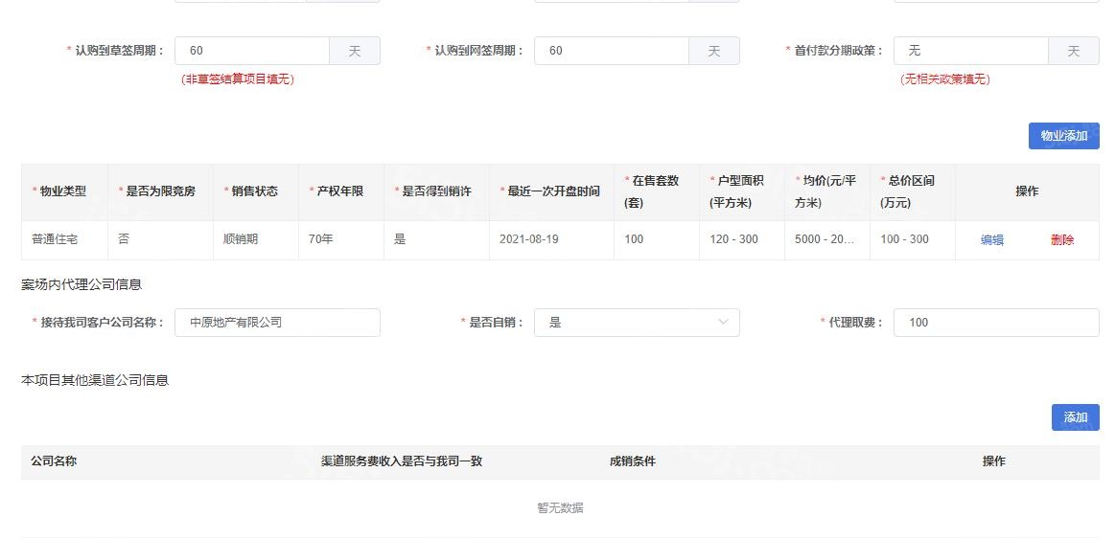Viewport: 1116px width, 539px height.
Task: Click the truncated 均价 cell showing 5000 - 20…
Action: (x=825, y=239)
